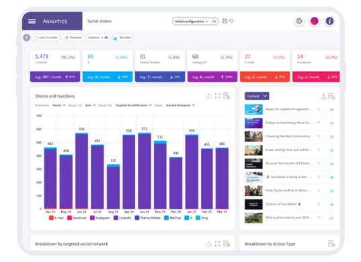Open the Group 1 by Date dropdown
This screenshot has width=361, height=262.
point(91,105)
